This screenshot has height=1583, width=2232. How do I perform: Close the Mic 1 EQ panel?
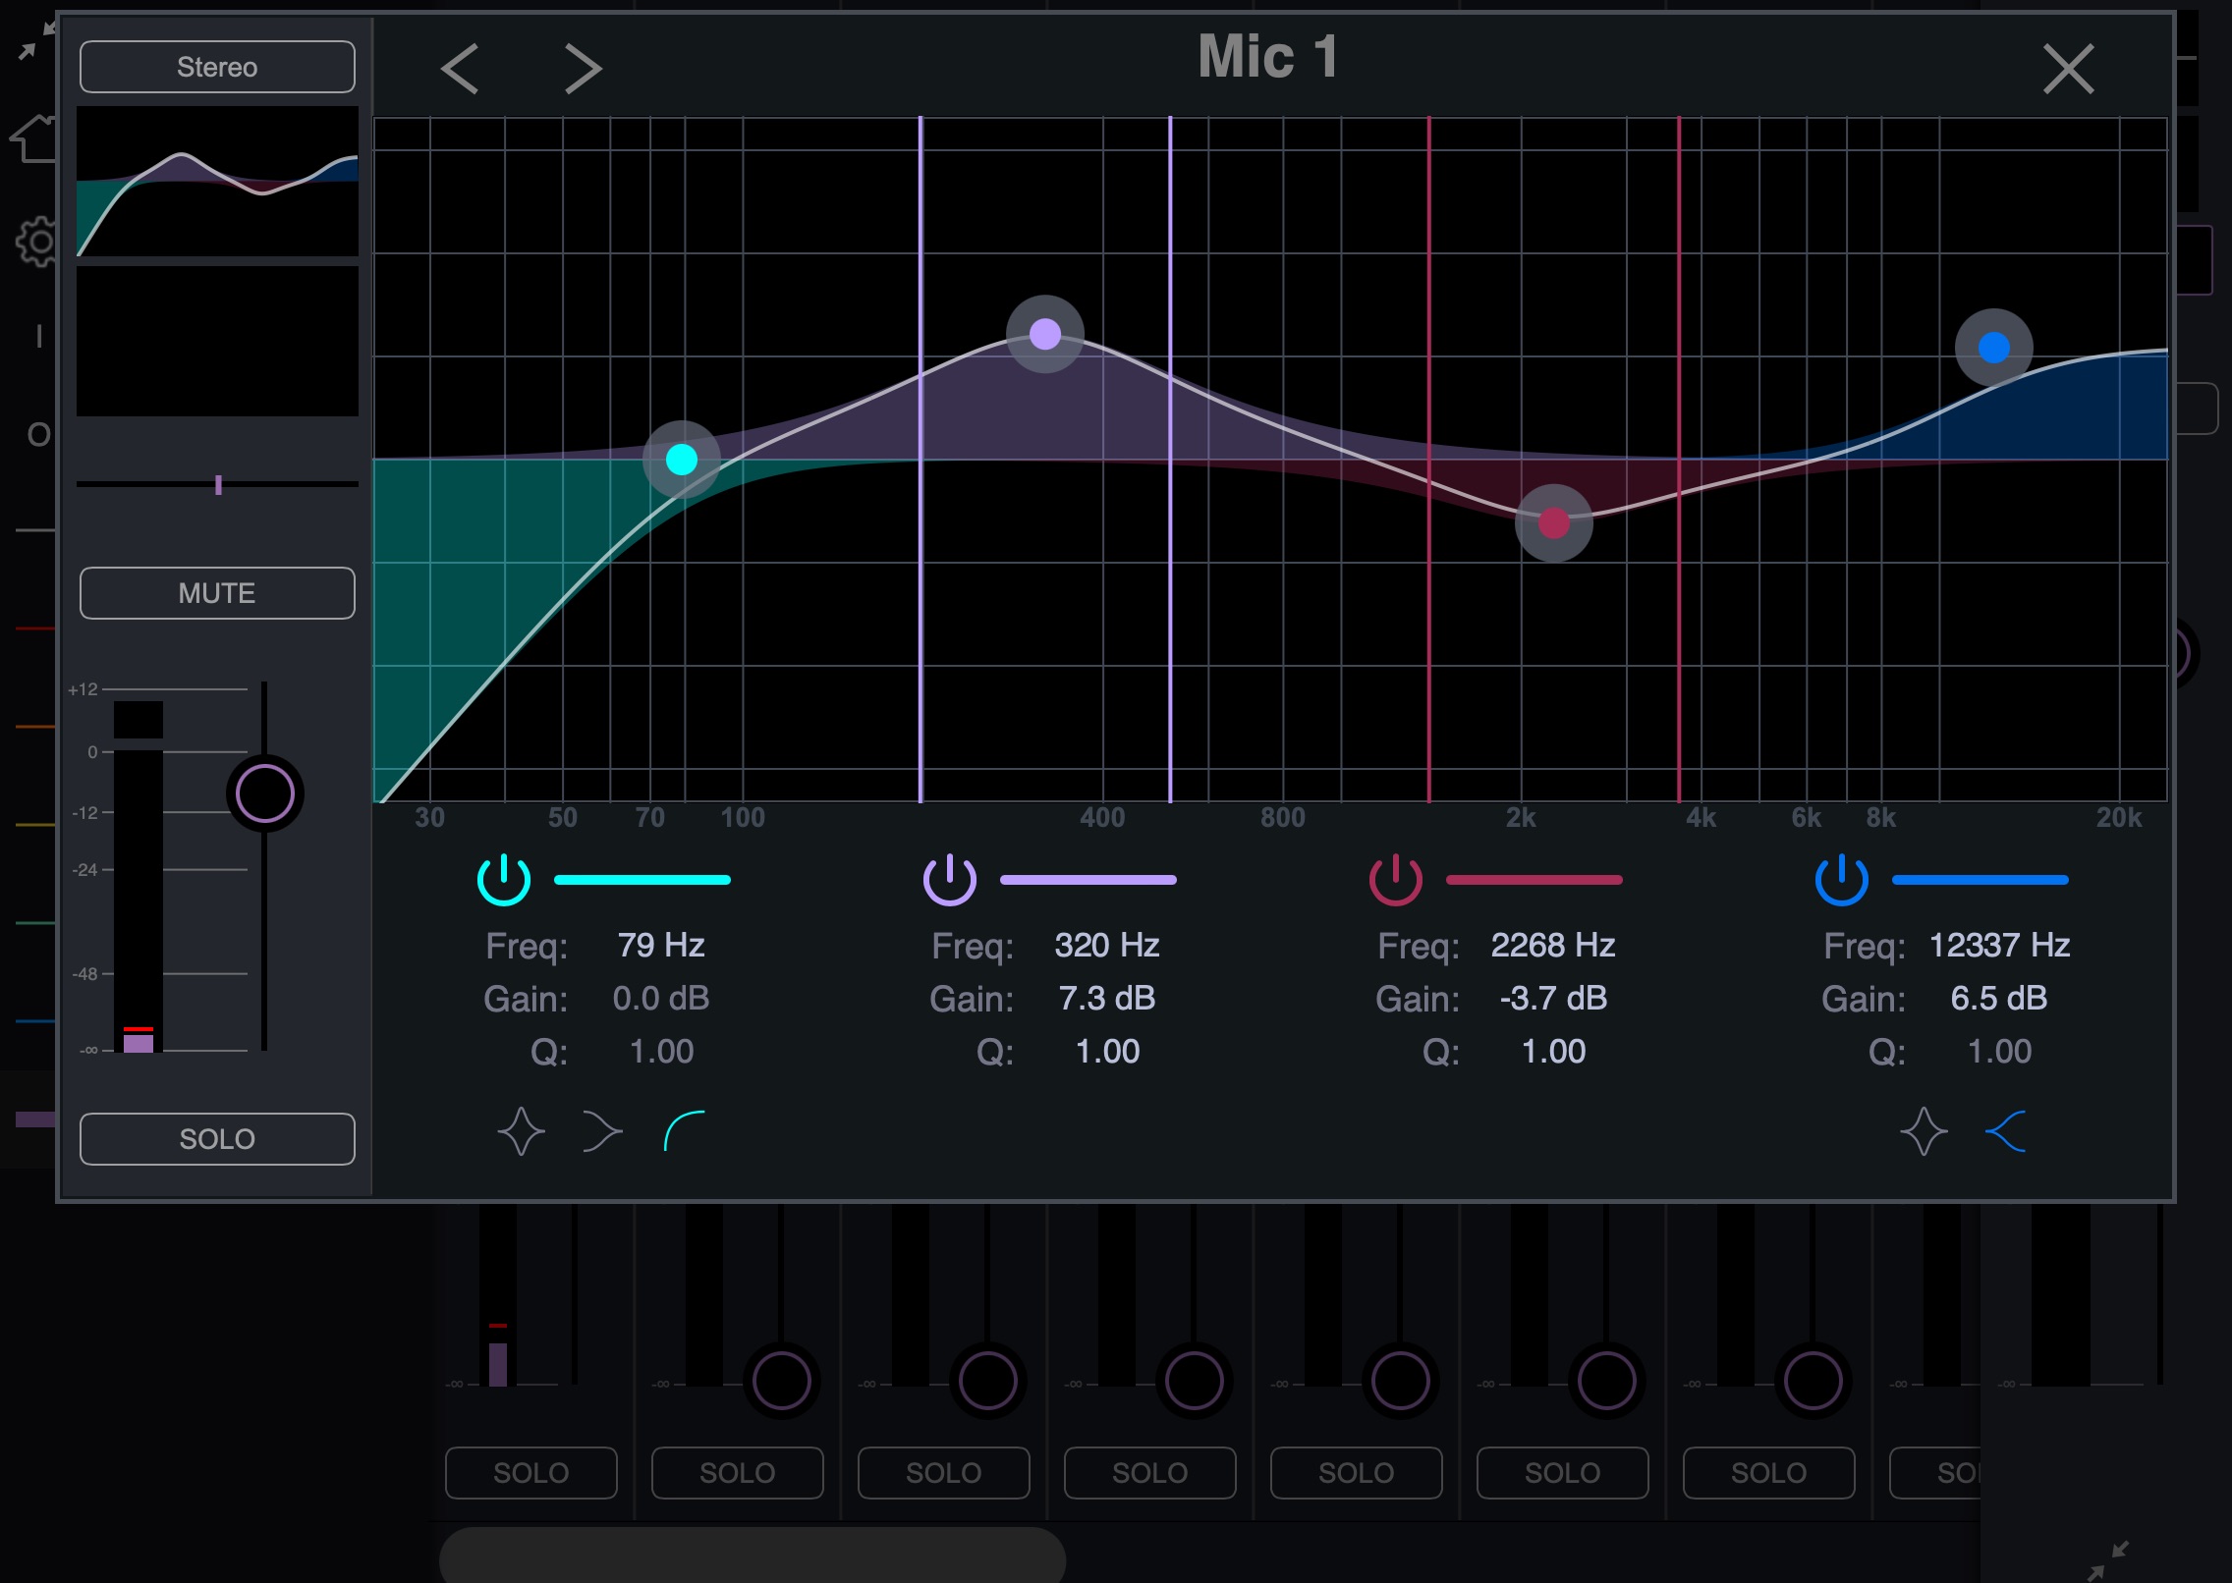[2068, 69]
